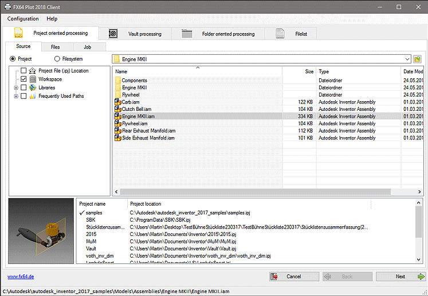
Task: Click the browse folder icon beside Engine MKII dropdown
Action: (x=417, y=59)
